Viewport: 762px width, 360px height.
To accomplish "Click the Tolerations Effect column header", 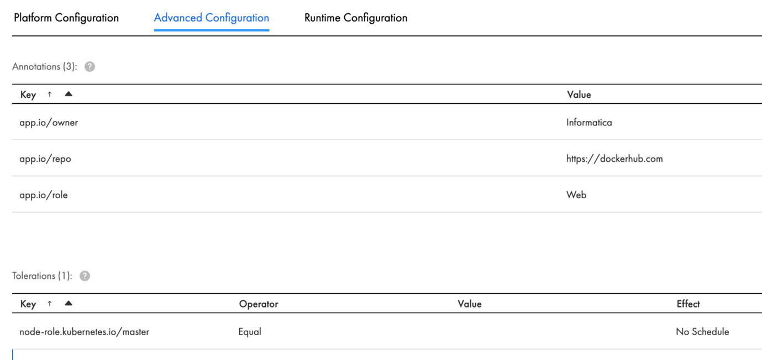I will coord(688,304).
